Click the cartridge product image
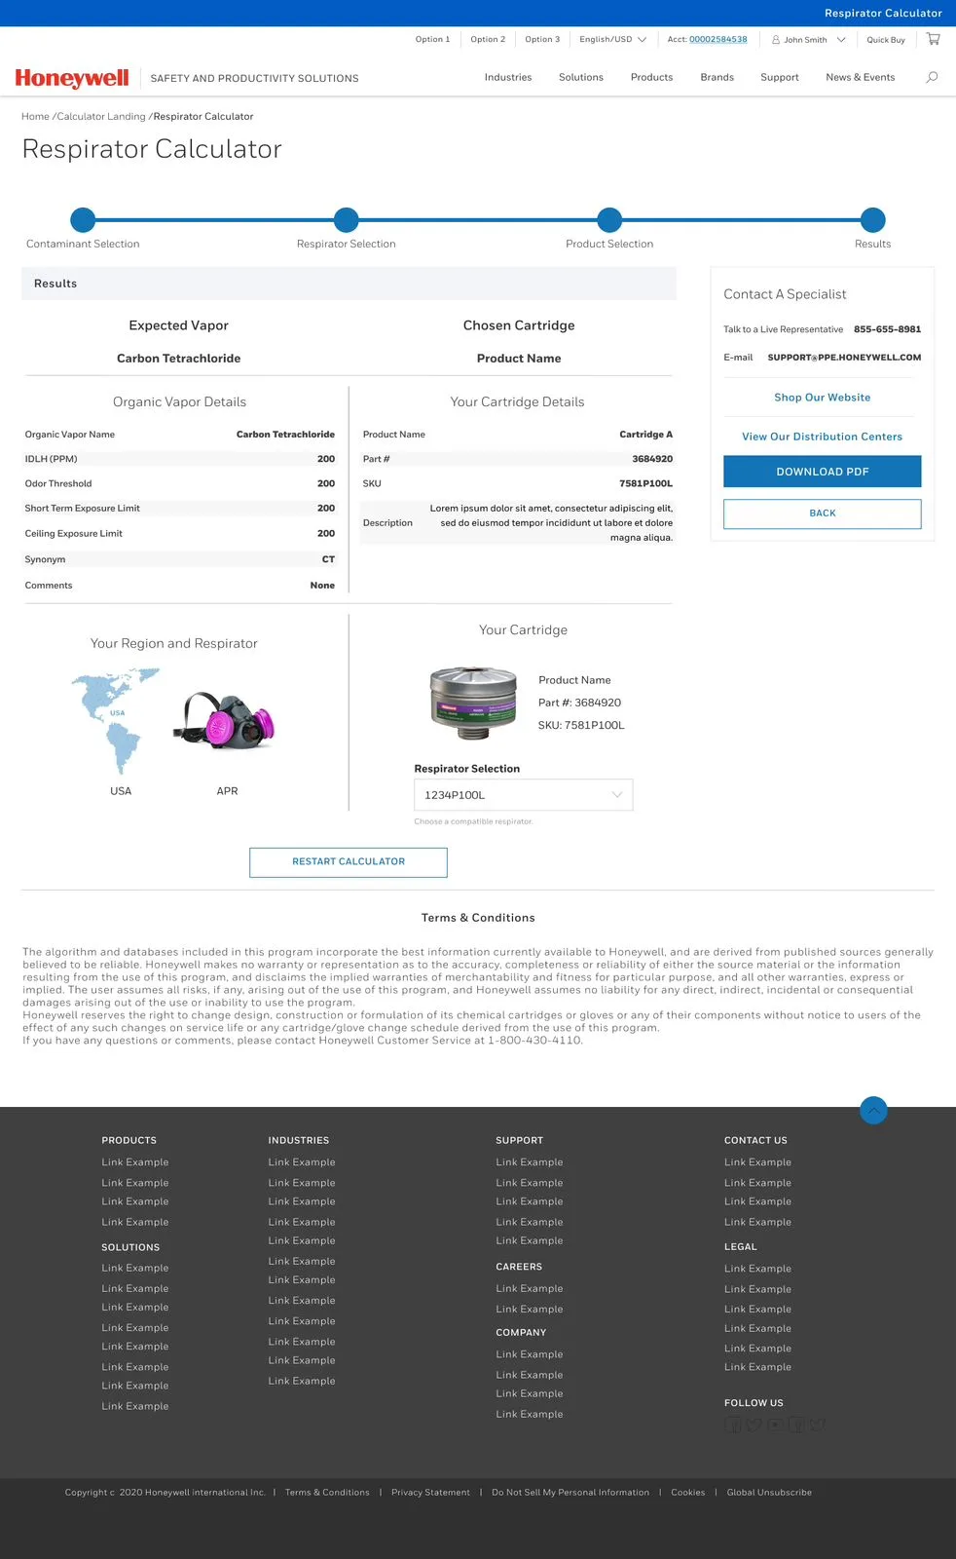The image size is (956, 1559). [473, 703]
